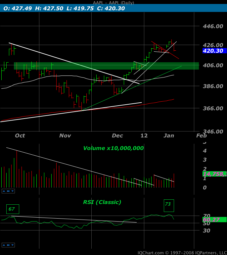227x255 pixels.
Task: Click the Dec date axis label
Action: pyautogui.click(x=117, y=135)
